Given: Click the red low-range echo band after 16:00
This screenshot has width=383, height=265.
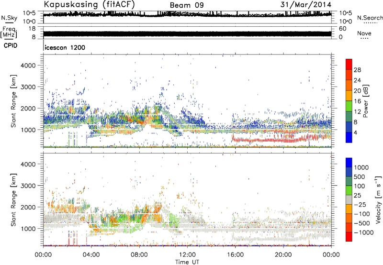Looking at the screenshot, I should 281,140.
